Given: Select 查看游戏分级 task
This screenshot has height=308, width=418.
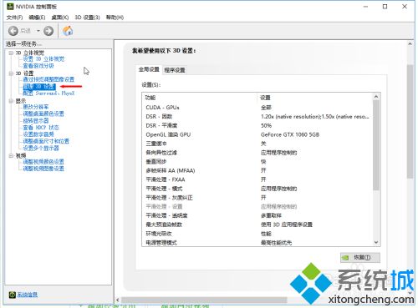Looking at the screenshot, I should tap(38, 66).
